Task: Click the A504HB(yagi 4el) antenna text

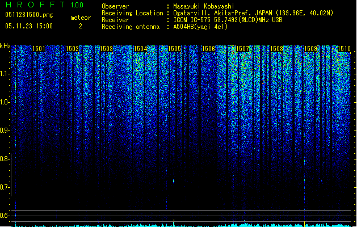Action: click(200, 27)
